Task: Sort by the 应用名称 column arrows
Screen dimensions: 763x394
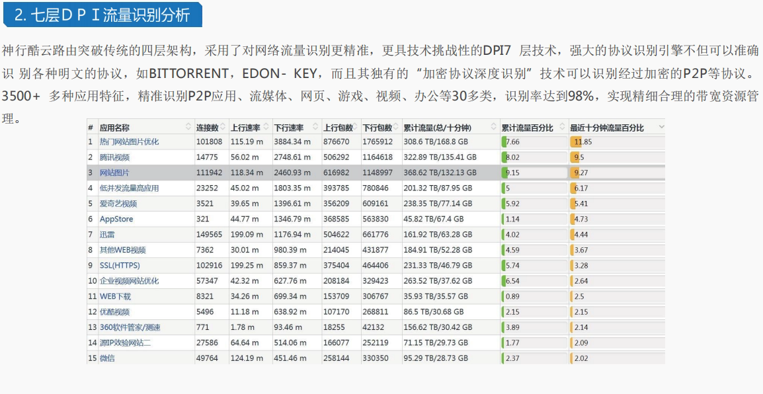Action: pyautogui.click(x=188, y=127)
